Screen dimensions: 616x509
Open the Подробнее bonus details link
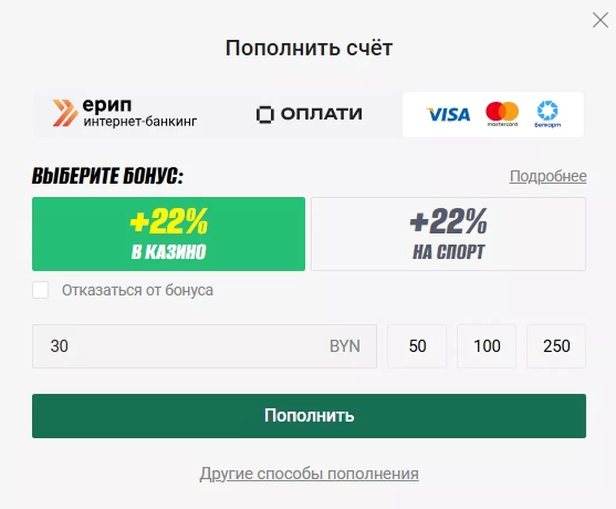[x=548, y=176]
